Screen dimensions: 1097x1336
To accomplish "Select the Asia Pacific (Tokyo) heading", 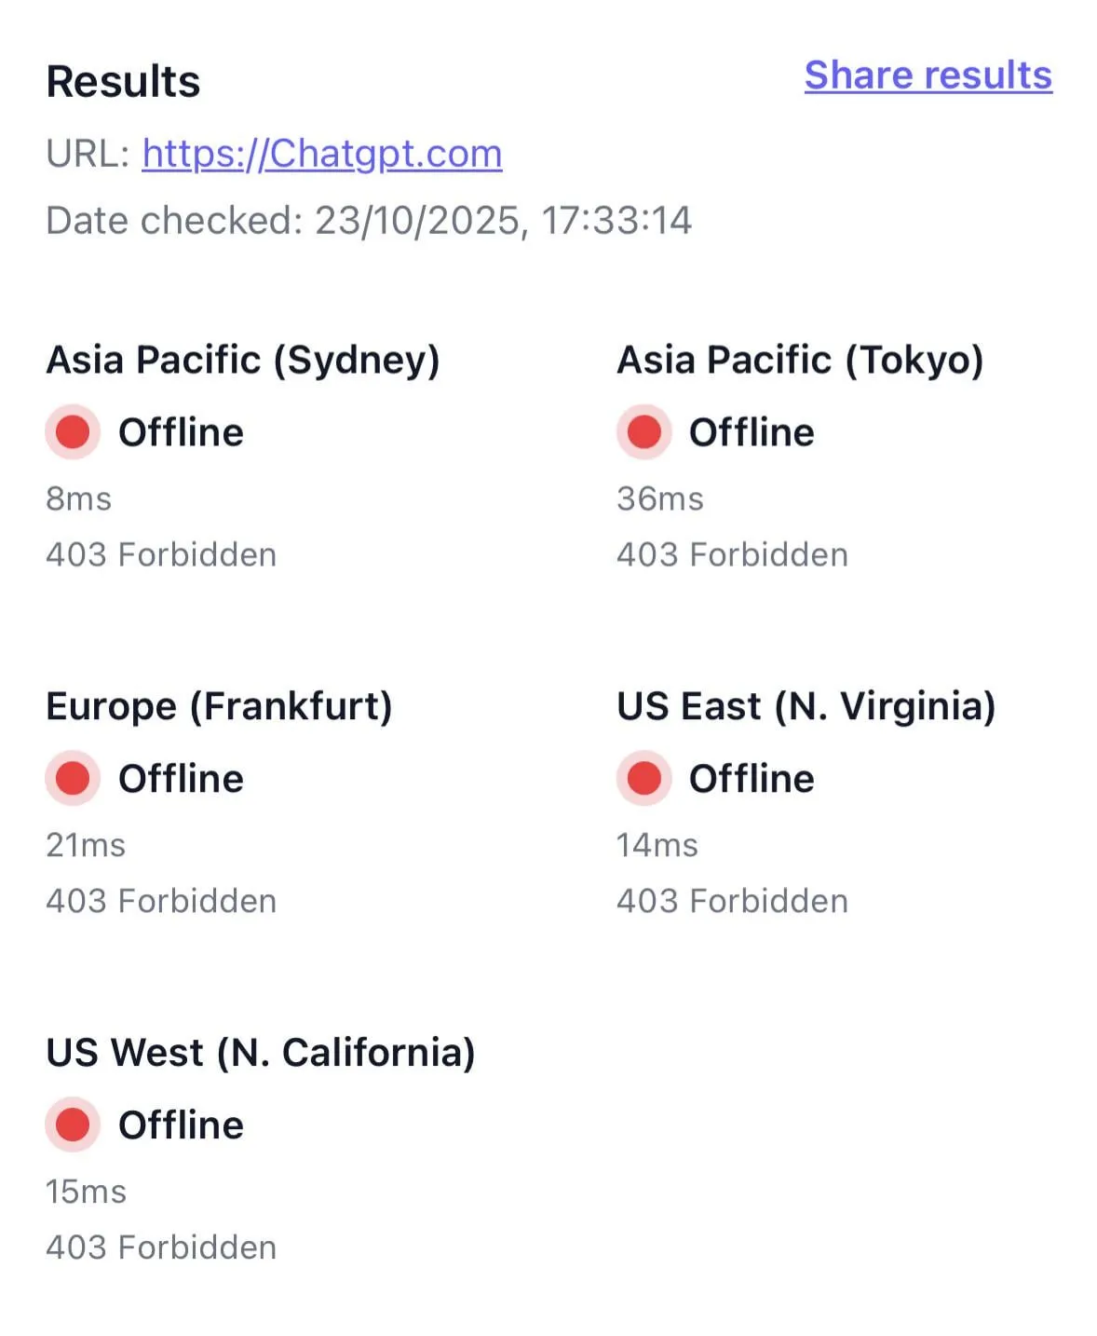I will [800, 360].
